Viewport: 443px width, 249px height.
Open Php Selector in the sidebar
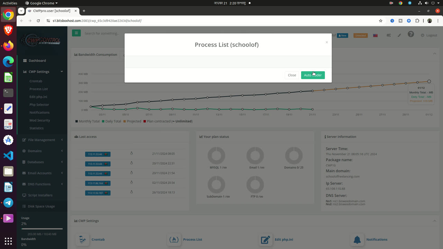[39, 104]
